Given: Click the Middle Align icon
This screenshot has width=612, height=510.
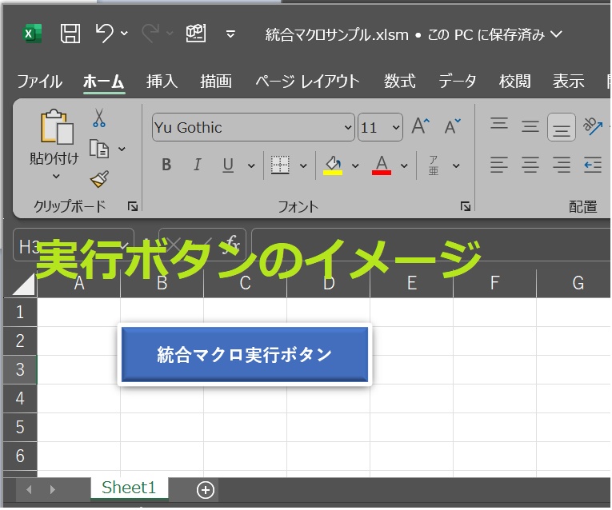Looking at the screenshot, I should pos(530,126).
